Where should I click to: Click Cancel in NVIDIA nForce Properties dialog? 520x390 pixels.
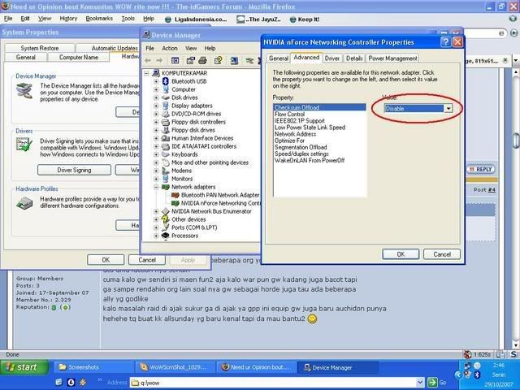[x=442, y=254]
